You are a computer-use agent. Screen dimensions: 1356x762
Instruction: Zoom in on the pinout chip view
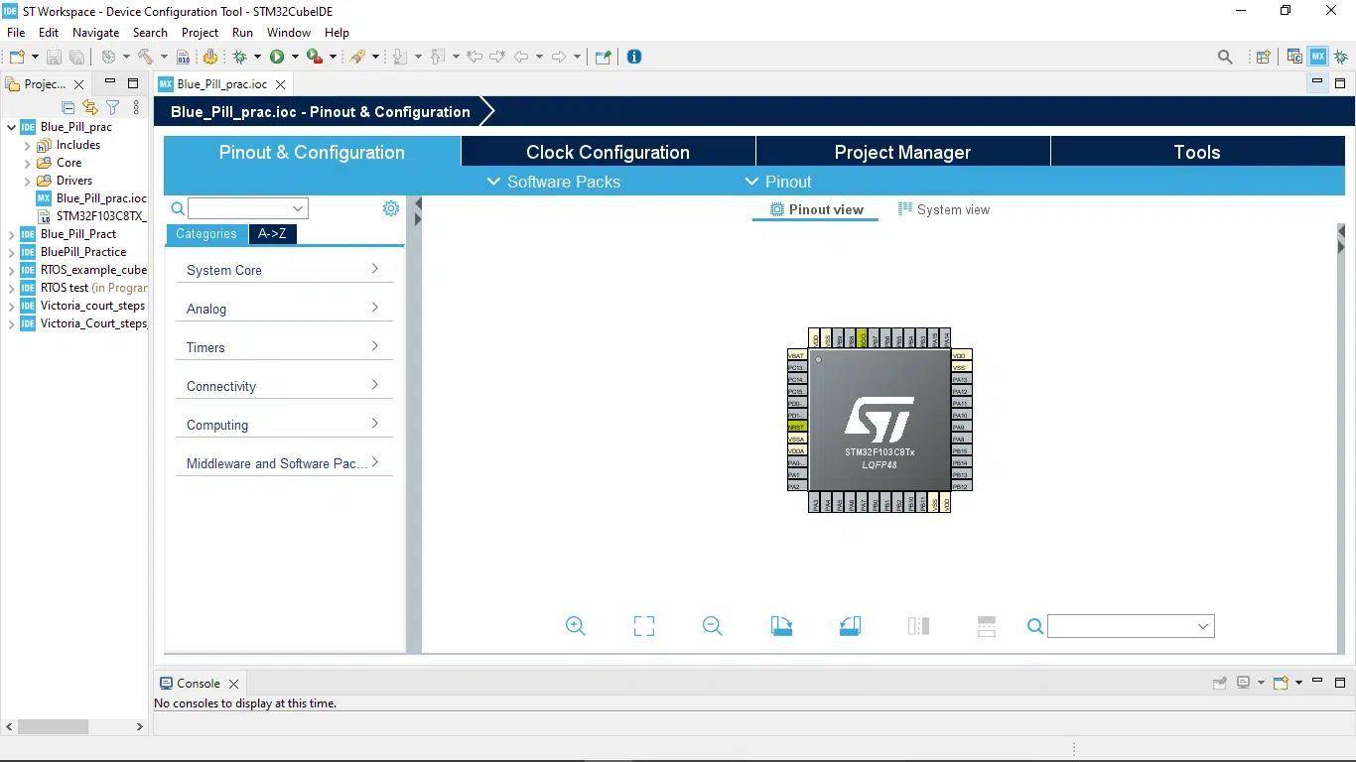point(576,626)
